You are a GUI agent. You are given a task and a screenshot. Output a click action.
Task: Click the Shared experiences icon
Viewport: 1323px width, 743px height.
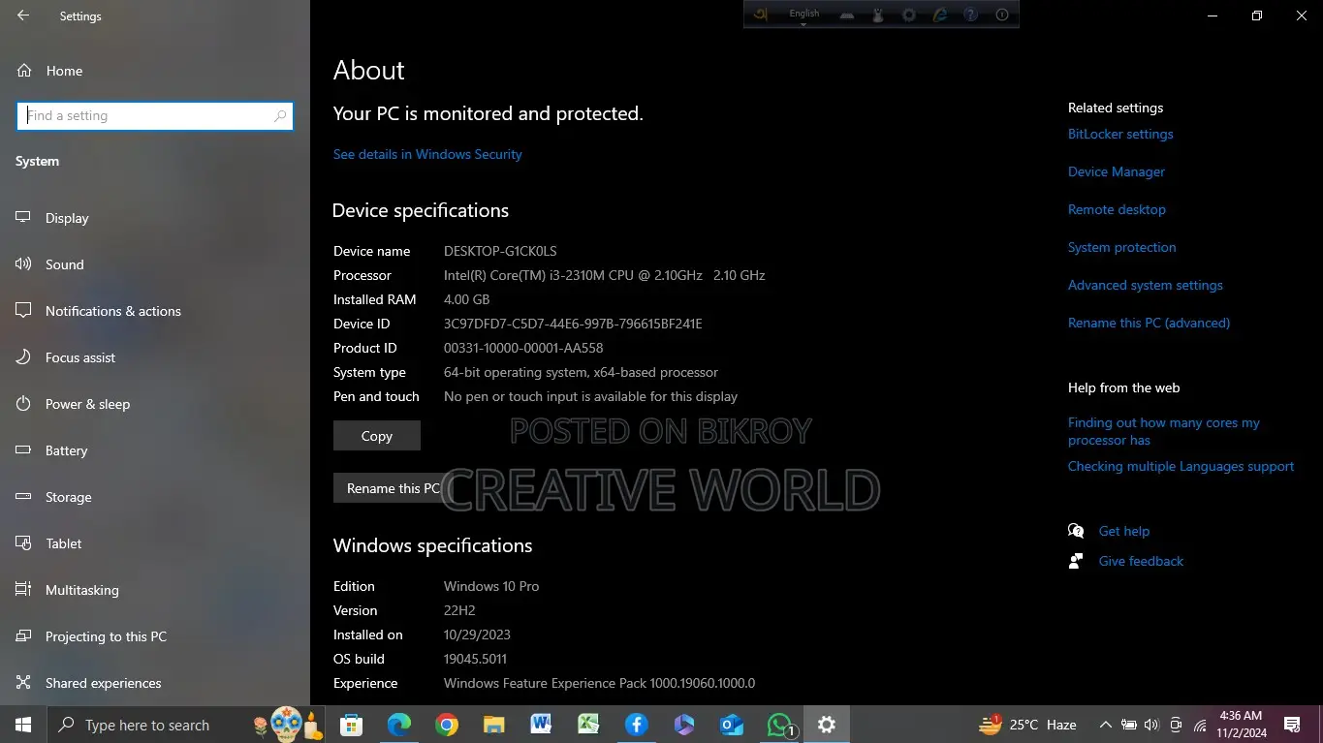pyautogui.click(x=24, y=683)
